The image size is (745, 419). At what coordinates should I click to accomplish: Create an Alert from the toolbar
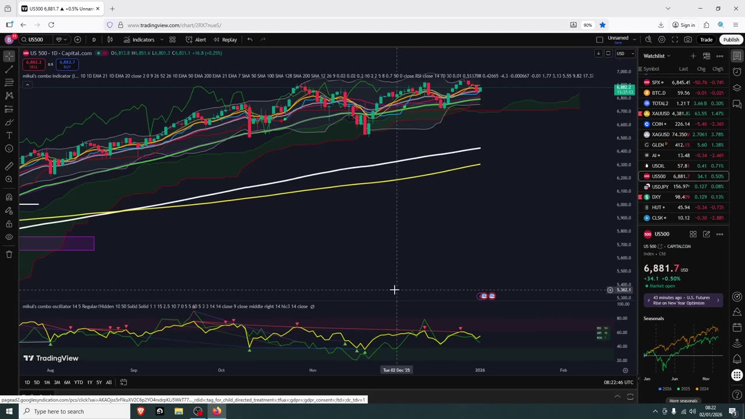196,40
